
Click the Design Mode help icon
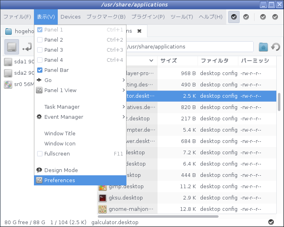[x=39, y=170]
